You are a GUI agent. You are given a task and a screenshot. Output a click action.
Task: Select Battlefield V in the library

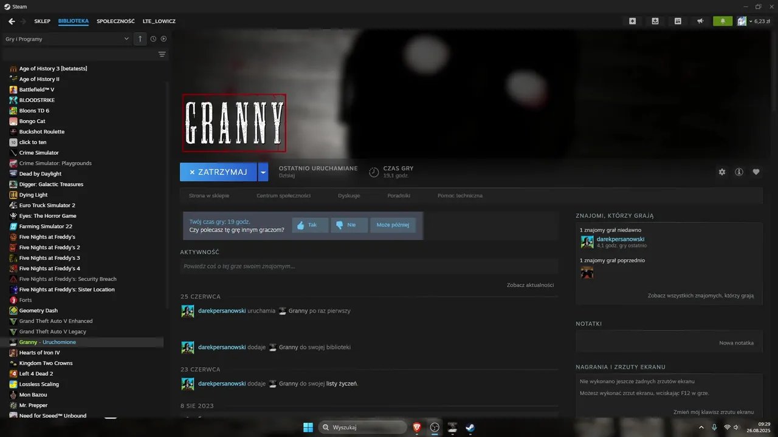(x=36, y=90)
